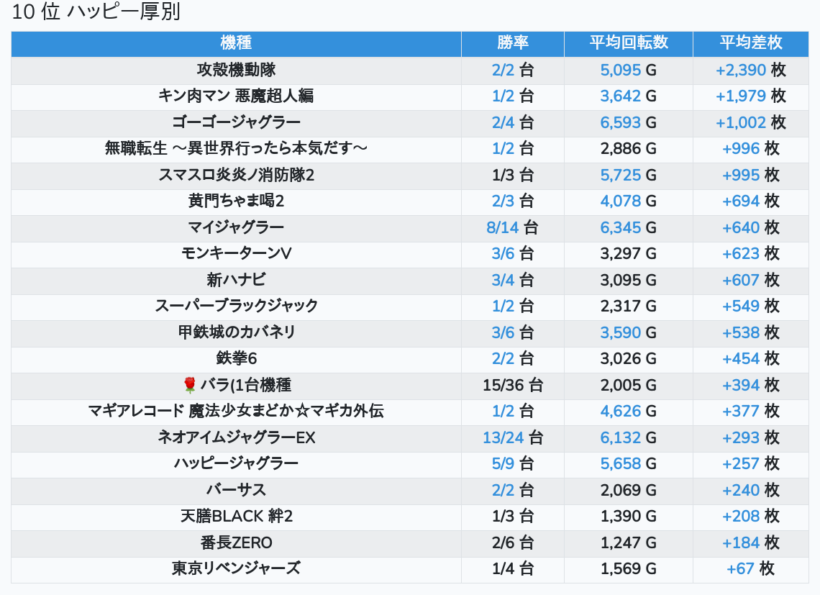Viewport: 820px width, 595px height.
Task: Sort table by 勝率 column header
Action: [x=512, y=43]
